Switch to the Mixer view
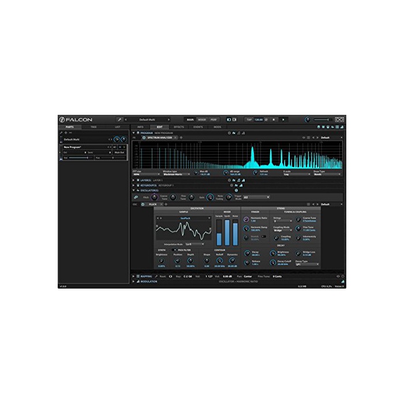404x404 pixels. point(201,119)
